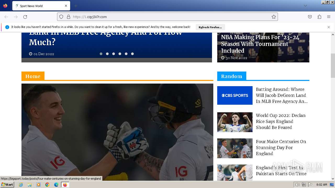
Task: Open the Windows Start menu
Action: (x=7, y=185)
